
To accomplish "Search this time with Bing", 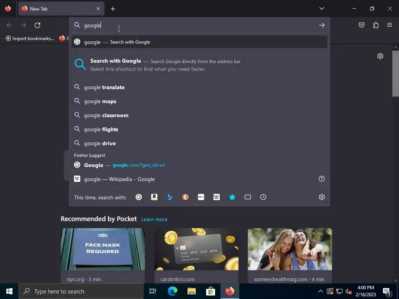I will (170, 197).
